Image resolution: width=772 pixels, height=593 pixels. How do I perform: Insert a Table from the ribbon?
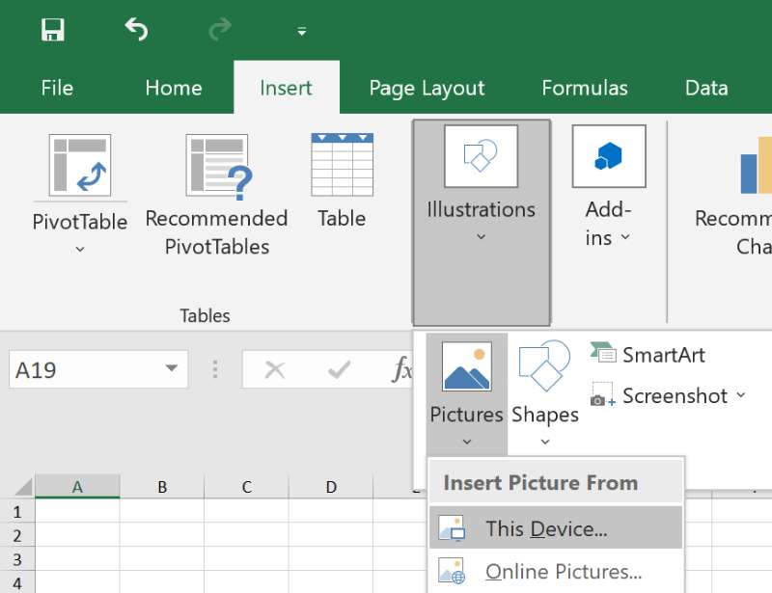pos(343,180)
